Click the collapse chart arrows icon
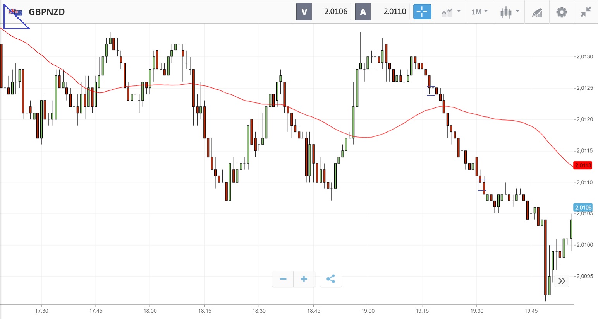Image resolution: width=598 pixels, height=319 pixels. coord(586,12)
